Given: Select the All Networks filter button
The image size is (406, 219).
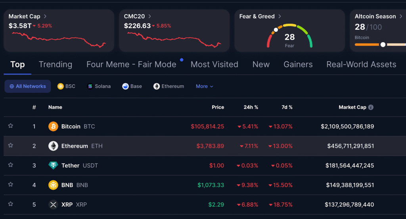Looking at the screenshot, I should (28, 86).
